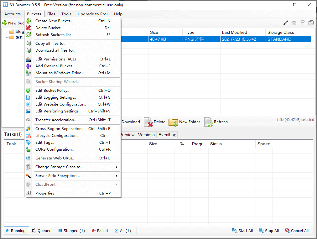This screenshot has width=317, height=239.
Task: Sort files by Type column header
Action: 201,32
